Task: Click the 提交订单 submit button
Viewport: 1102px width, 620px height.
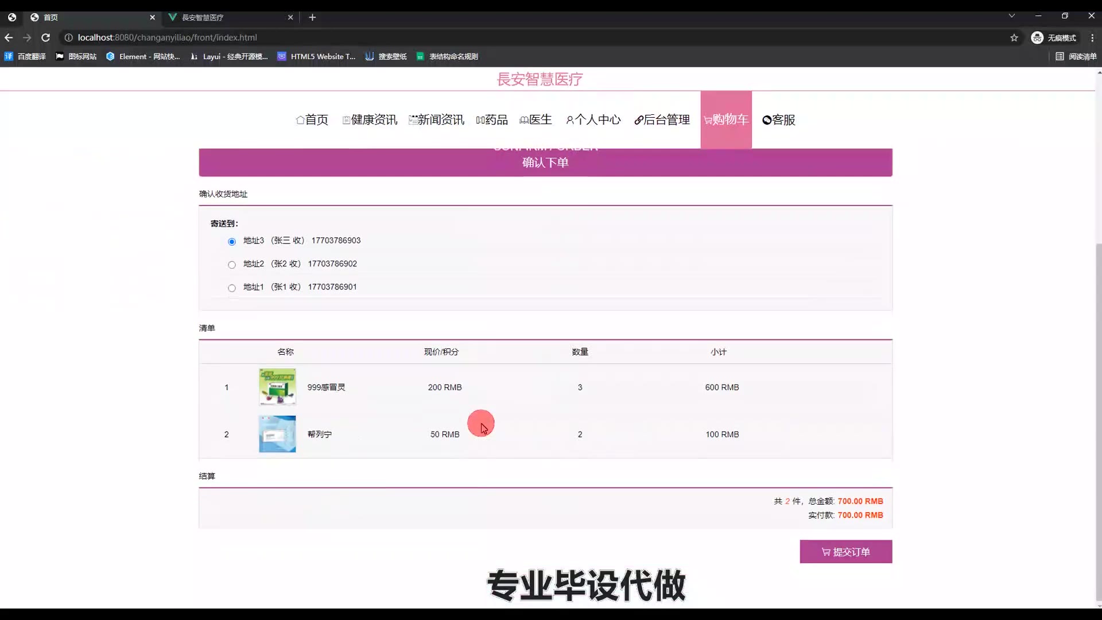Action: [x=845, y=552]
